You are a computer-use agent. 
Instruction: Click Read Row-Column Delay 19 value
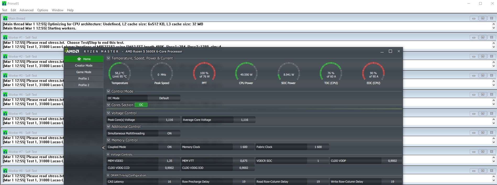[318, 182]
